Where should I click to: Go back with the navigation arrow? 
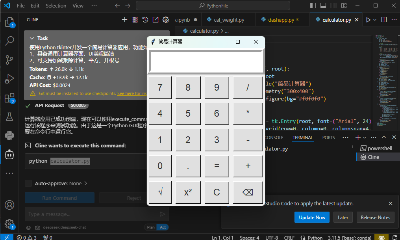pos(117,6)
